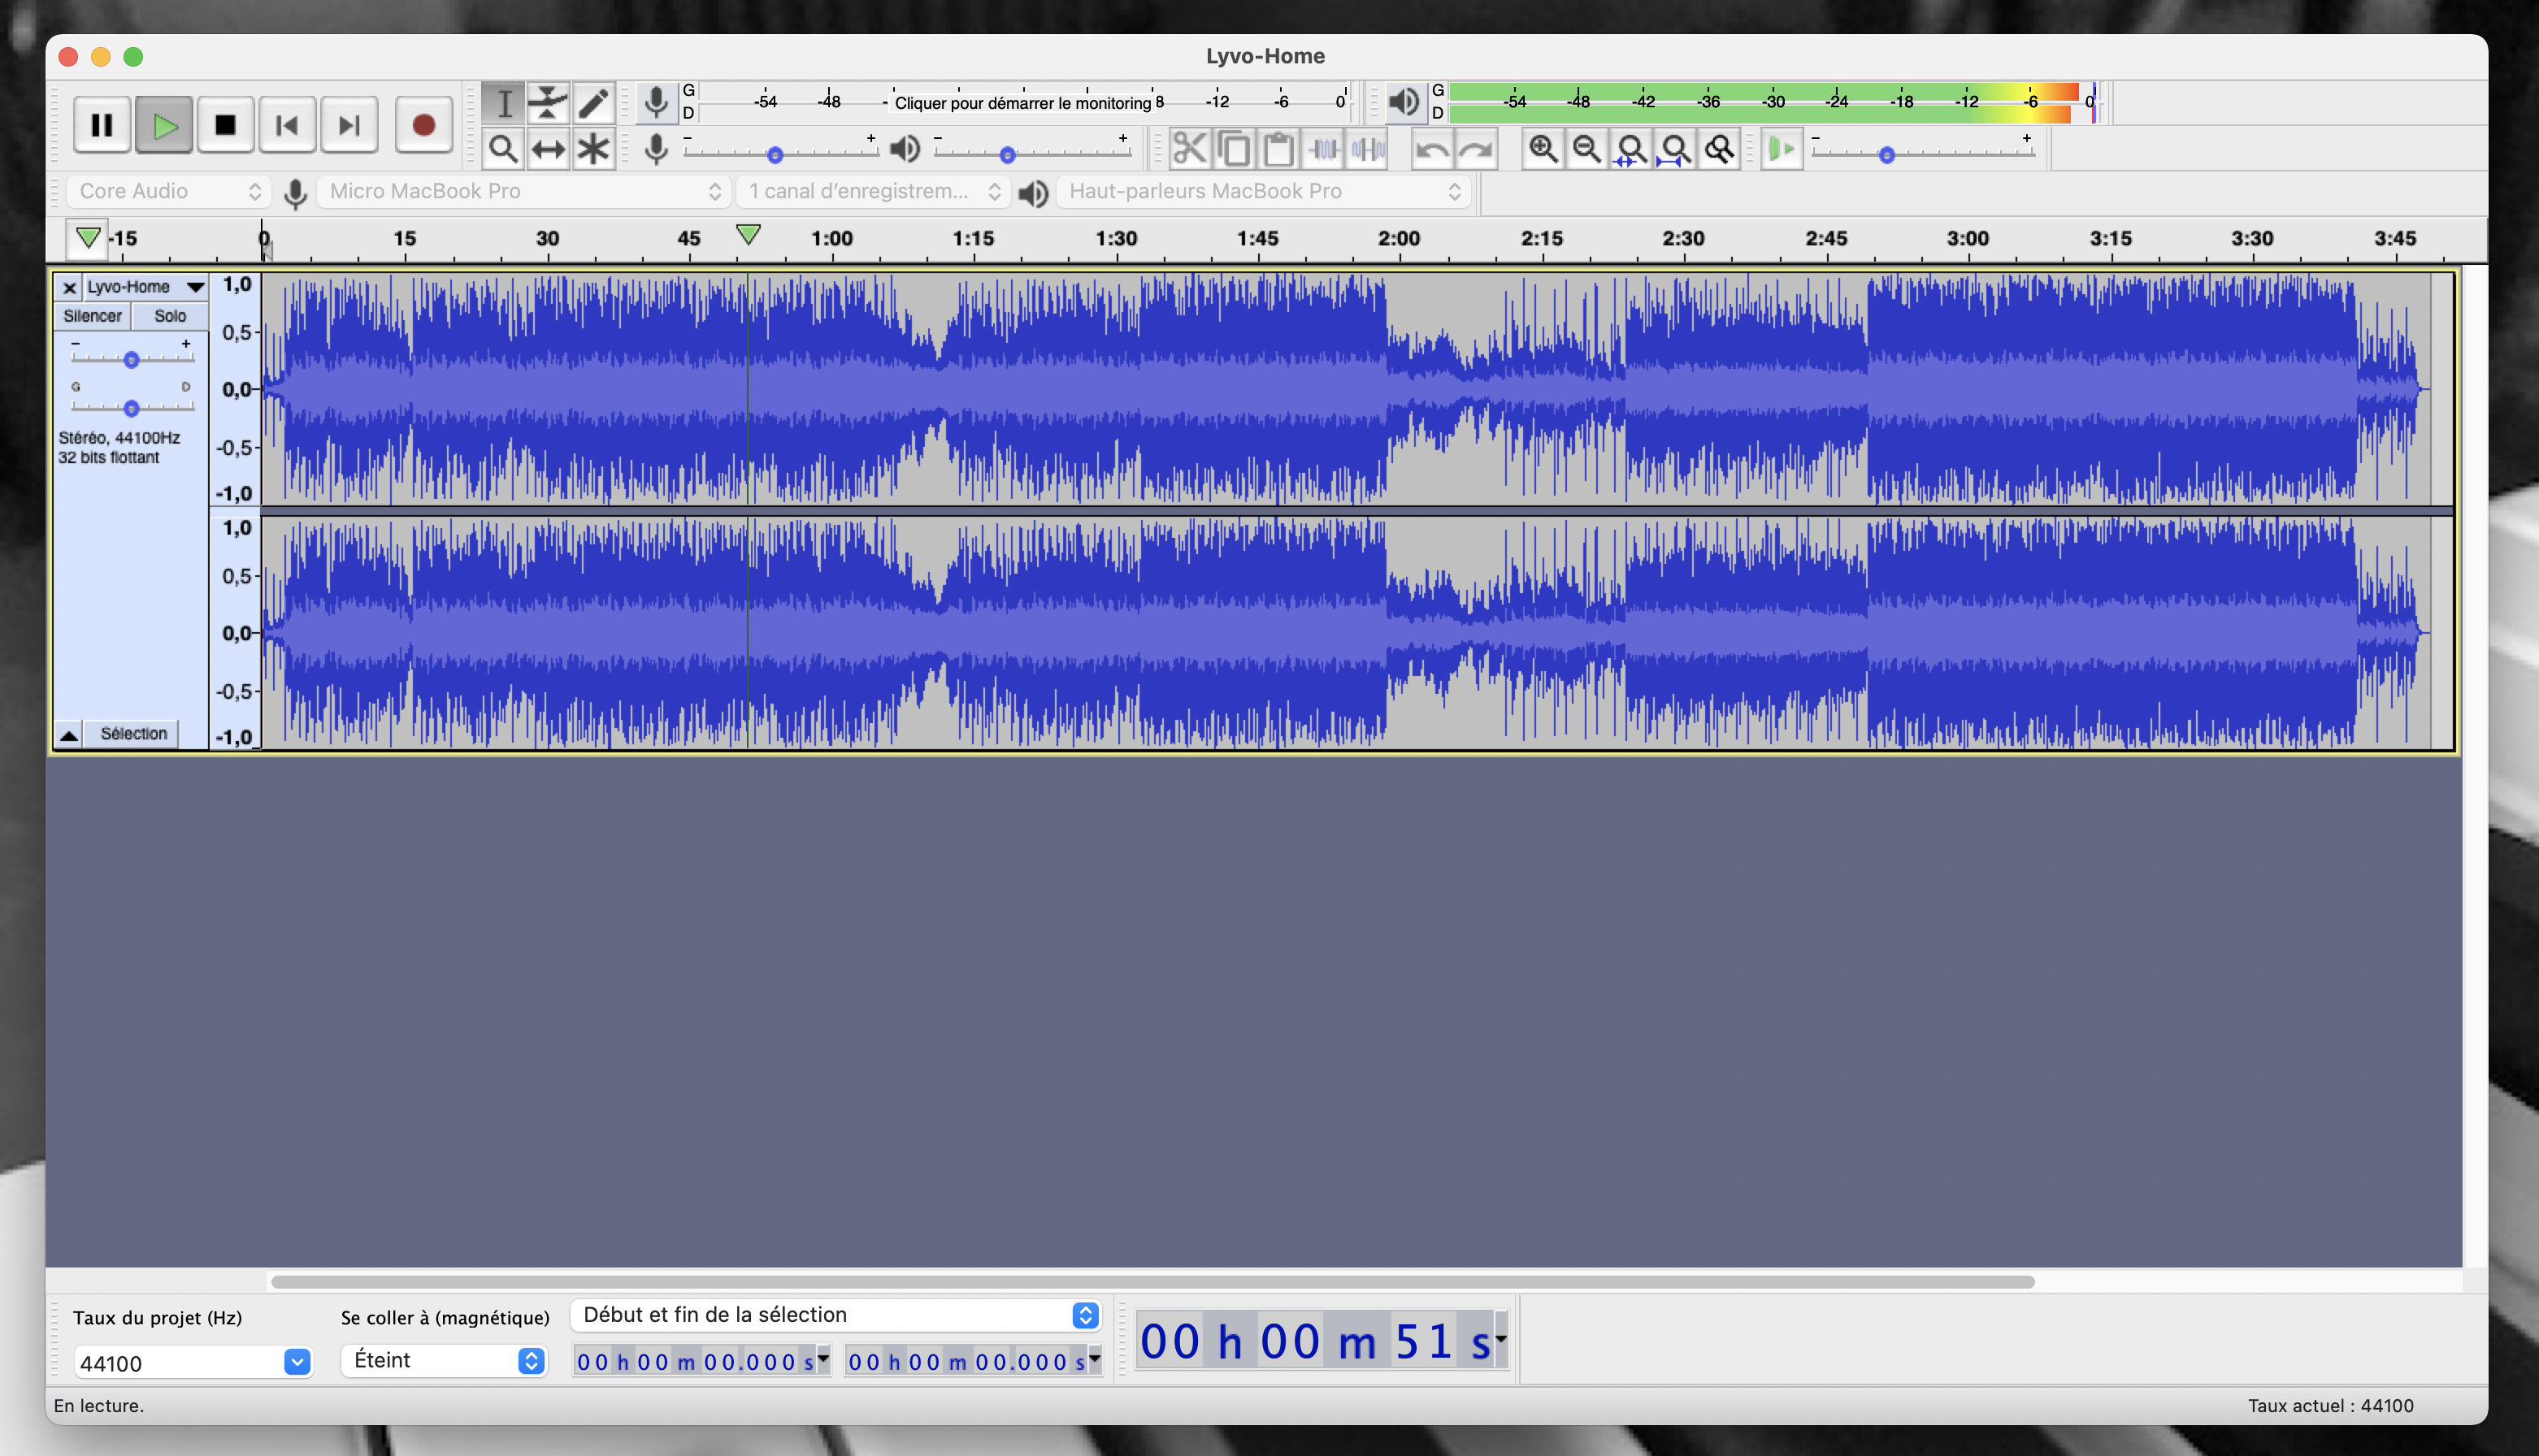Screen dimensions: 2539x1456
Task: Toggle the Silencer mute button
Action: [93, 316]
